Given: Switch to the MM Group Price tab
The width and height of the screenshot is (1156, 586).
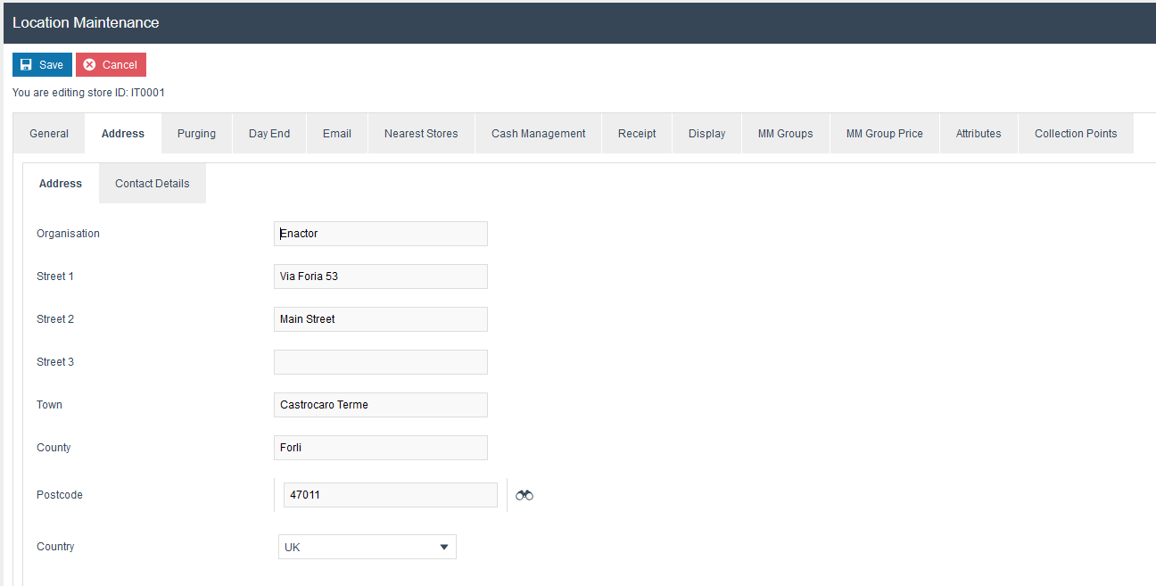Looking at the screenshot, I should (x=884, y=134).
